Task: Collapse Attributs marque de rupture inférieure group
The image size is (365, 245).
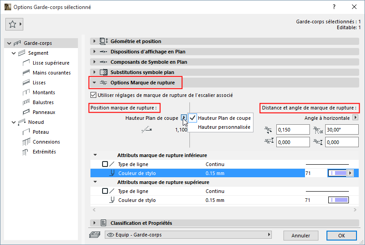Action: 95,155
